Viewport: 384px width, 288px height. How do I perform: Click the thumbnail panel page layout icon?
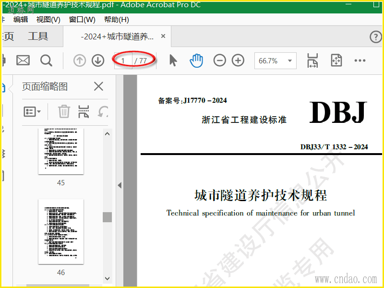(84, 111)
